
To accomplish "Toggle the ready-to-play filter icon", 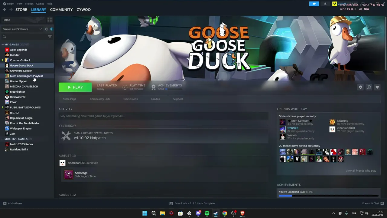I will 52,29.
